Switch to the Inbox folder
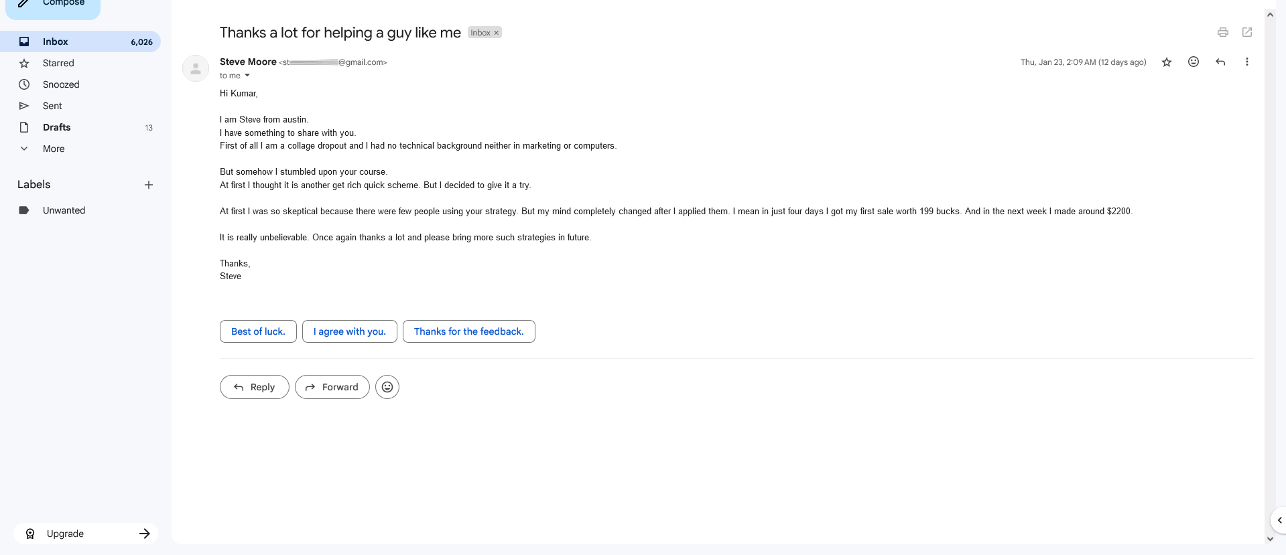 point(55,42)
